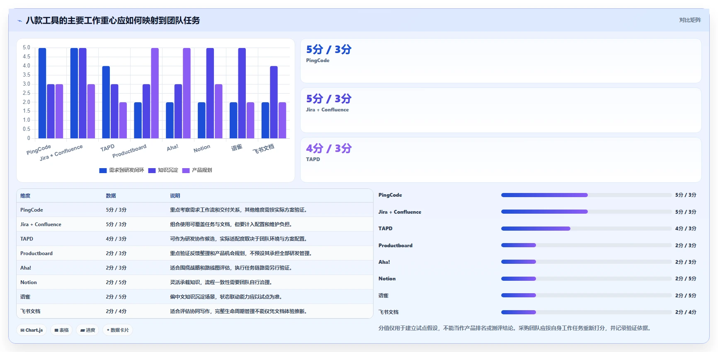Click Notion's 知识沉淀 bar in the chart

click(210, 93)
